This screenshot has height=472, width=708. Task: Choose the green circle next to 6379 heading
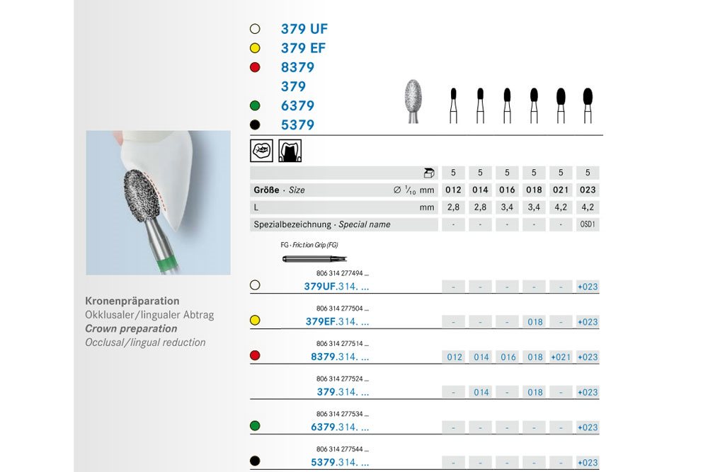tap(255, 106)
